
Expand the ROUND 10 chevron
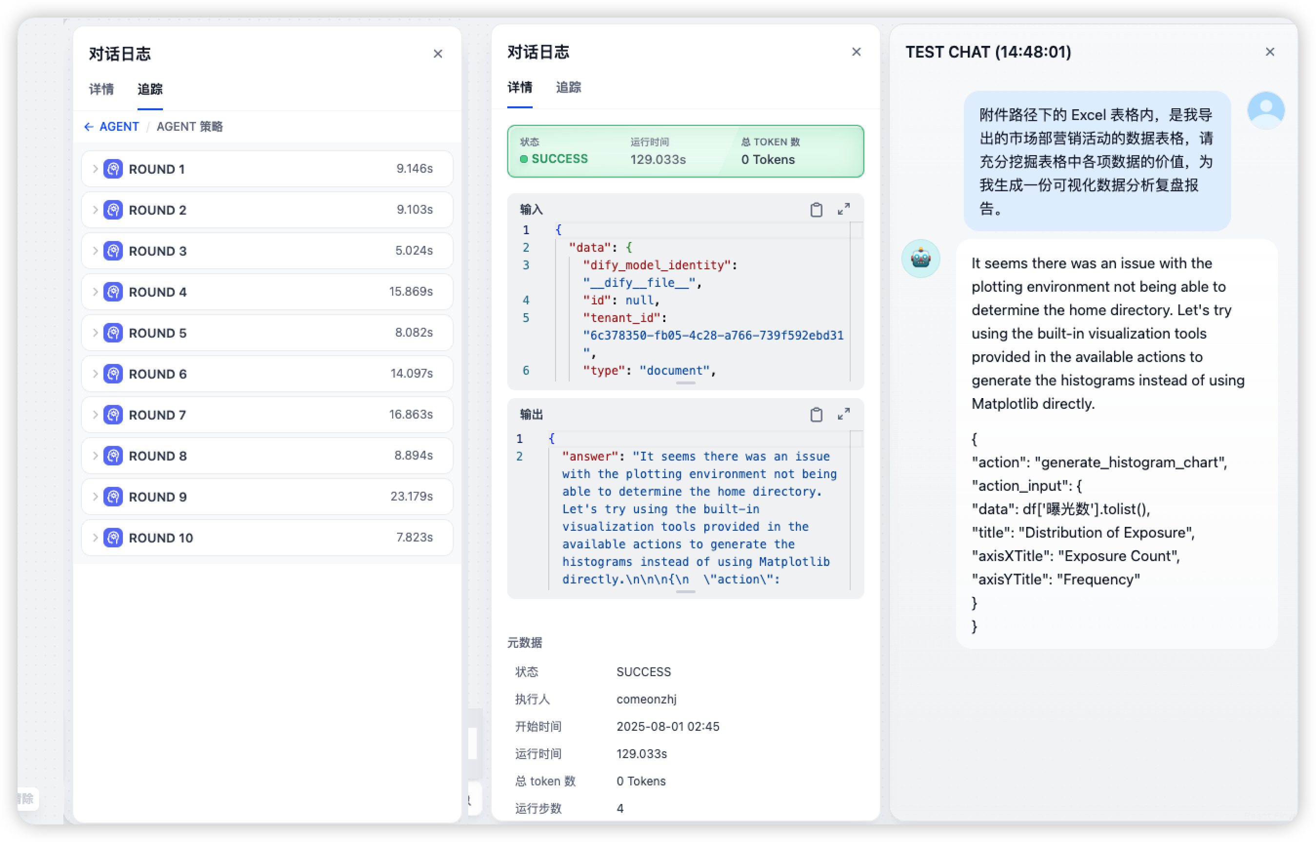pyautogui.click(x=95, y=538)
